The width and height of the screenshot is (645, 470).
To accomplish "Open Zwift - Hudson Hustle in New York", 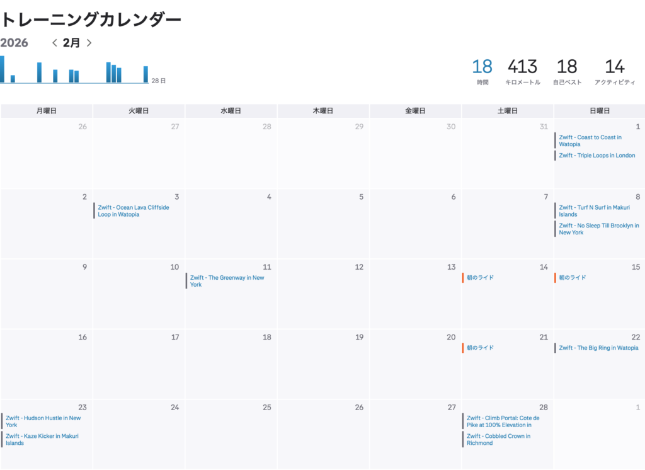I will pyautogui.click(x=43, y=421).
